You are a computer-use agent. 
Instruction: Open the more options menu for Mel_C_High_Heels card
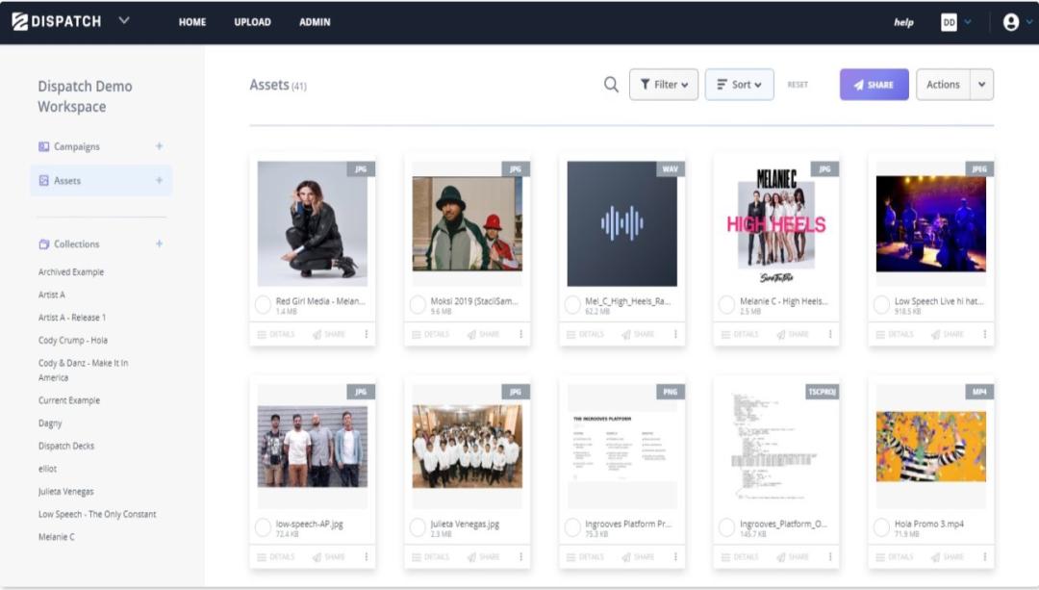(675, 334)
